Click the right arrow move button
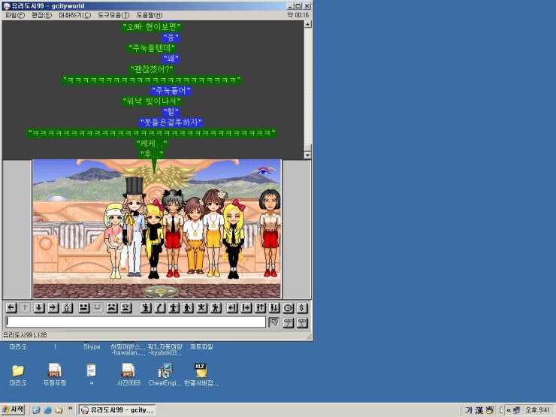This screenshot has width=556, height=417. pyautogui.click(x=53, y=307)
